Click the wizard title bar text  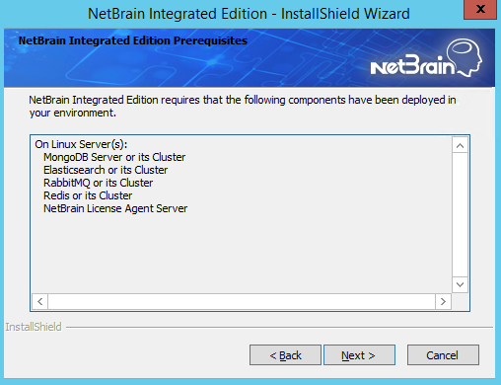click(249, 14)
